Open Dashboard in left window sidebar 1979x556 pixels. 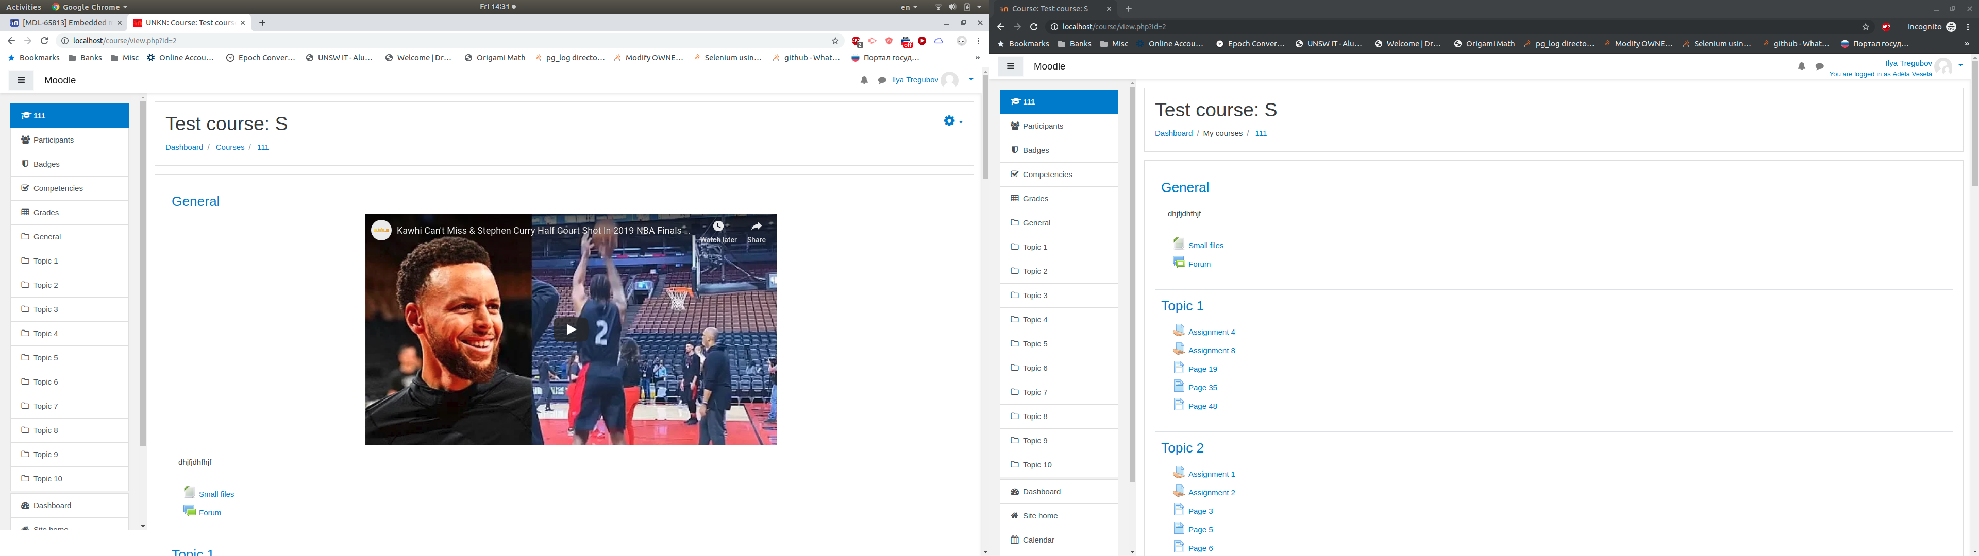(x=69, y=506)
